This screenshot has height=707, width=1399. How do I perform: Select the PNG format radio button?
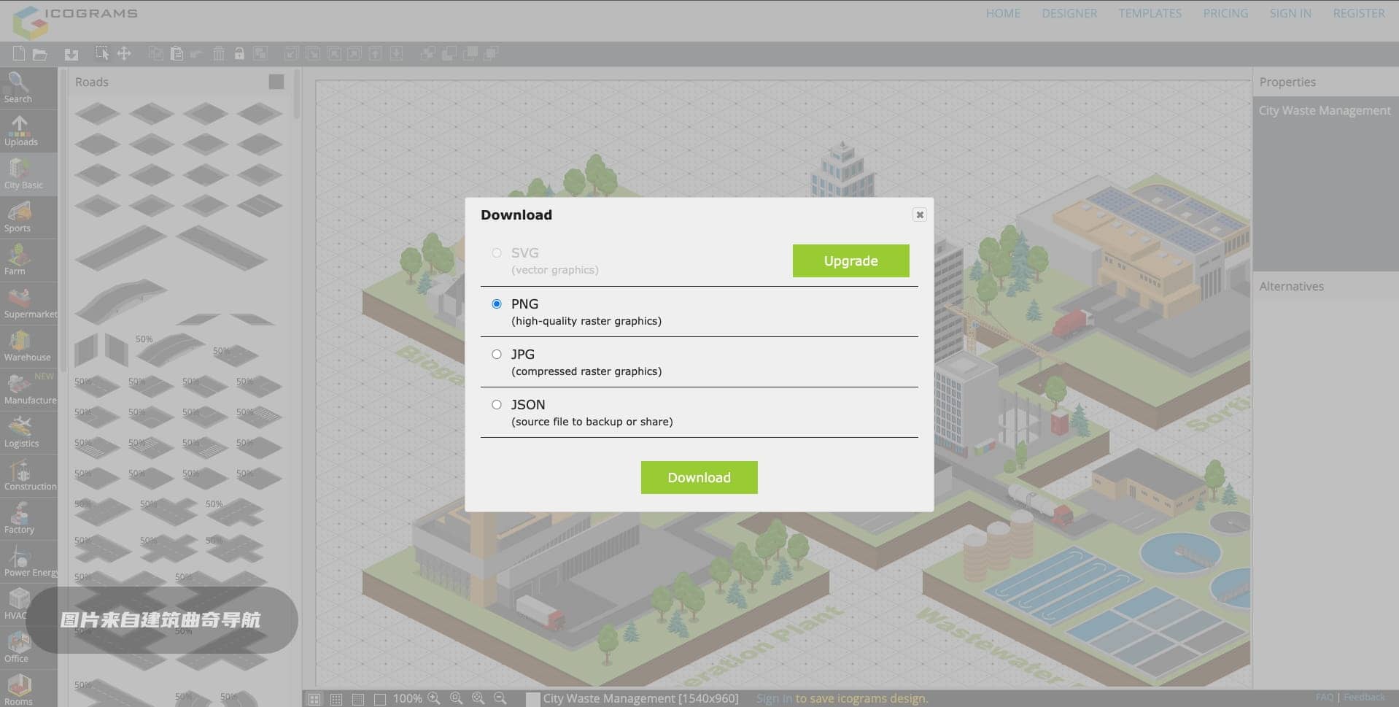[497, 304]
